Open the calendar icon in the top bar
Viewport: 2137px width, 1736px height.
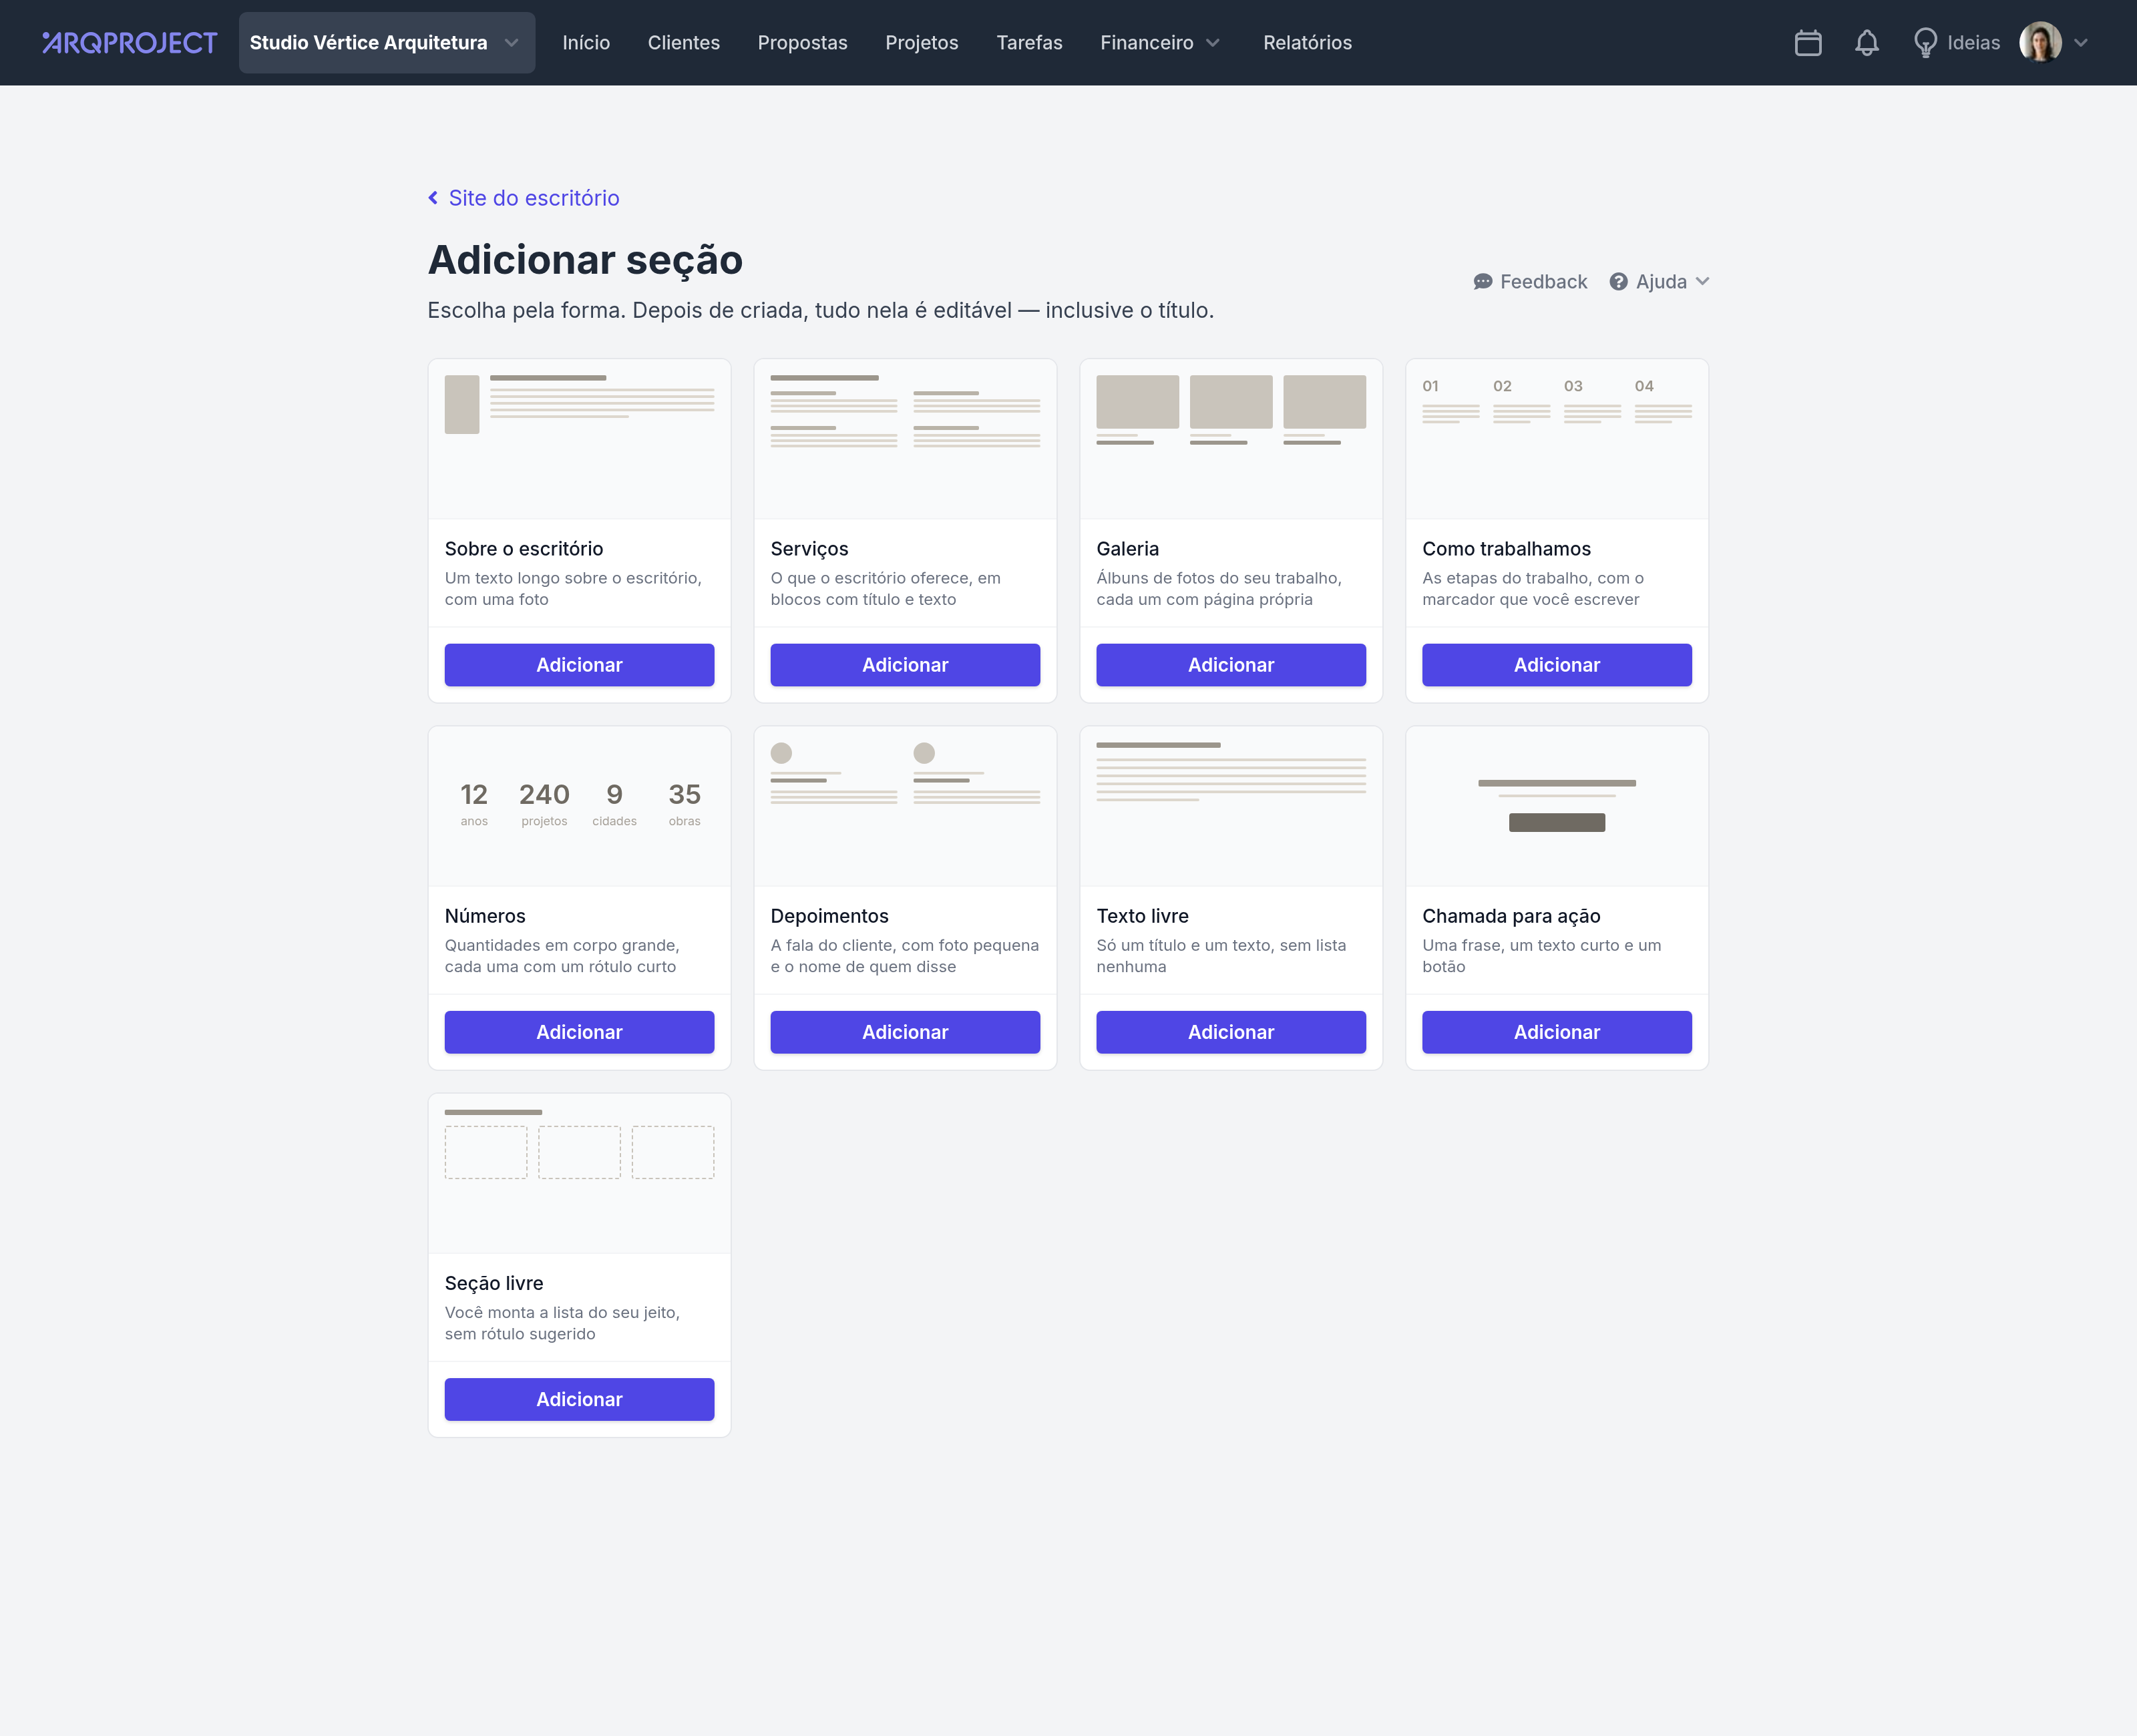tap(1808, 43)
